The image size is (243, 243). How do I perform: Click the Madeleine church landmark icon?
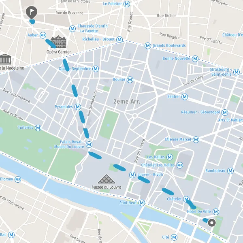pos(5,59)
